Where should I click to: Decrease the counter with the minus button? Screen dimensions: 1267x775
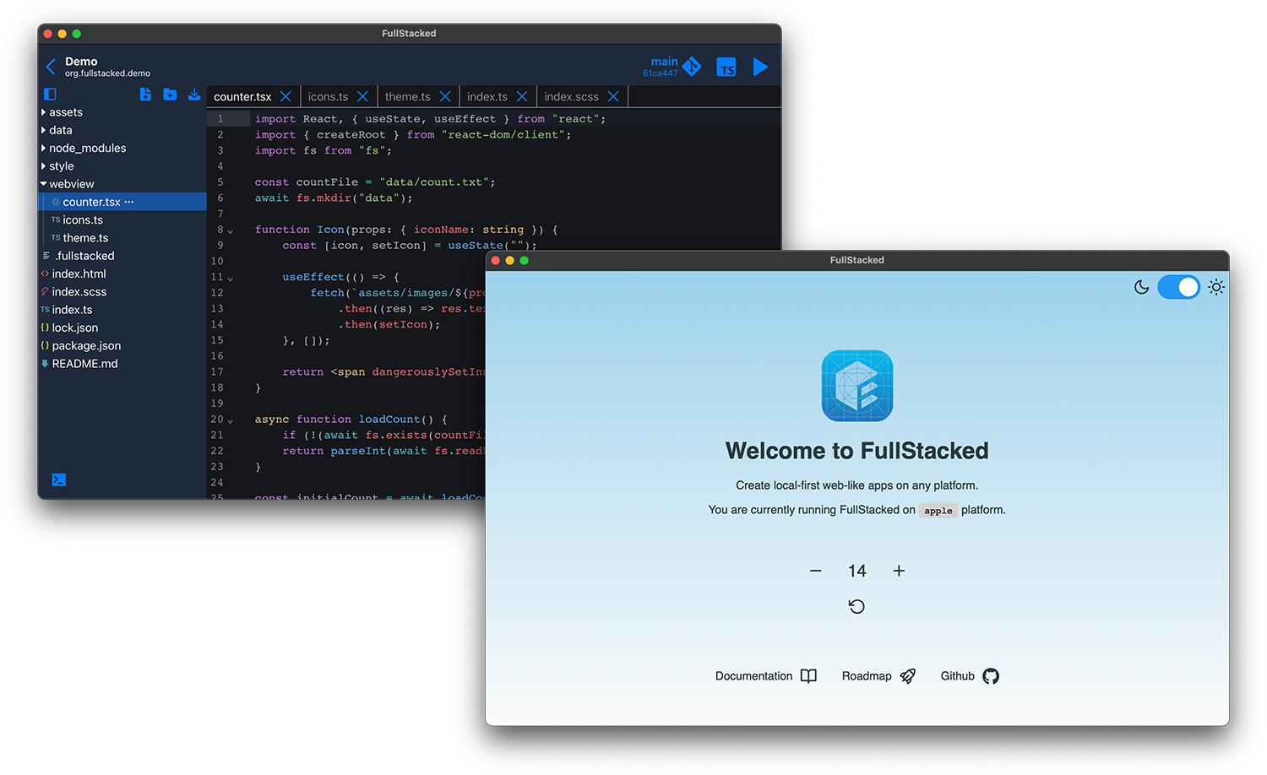[x=815, y=571]
